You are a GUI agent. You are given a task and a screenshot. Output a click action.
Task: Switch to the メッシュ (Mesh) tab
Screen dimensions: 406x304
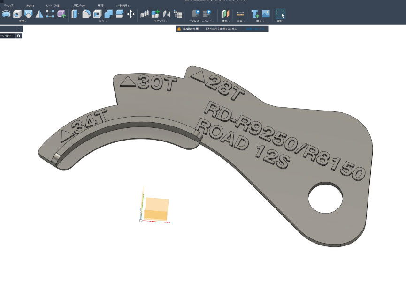30,5
